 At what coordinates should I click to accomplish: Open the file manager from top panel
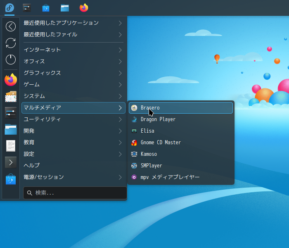(65, 8)
